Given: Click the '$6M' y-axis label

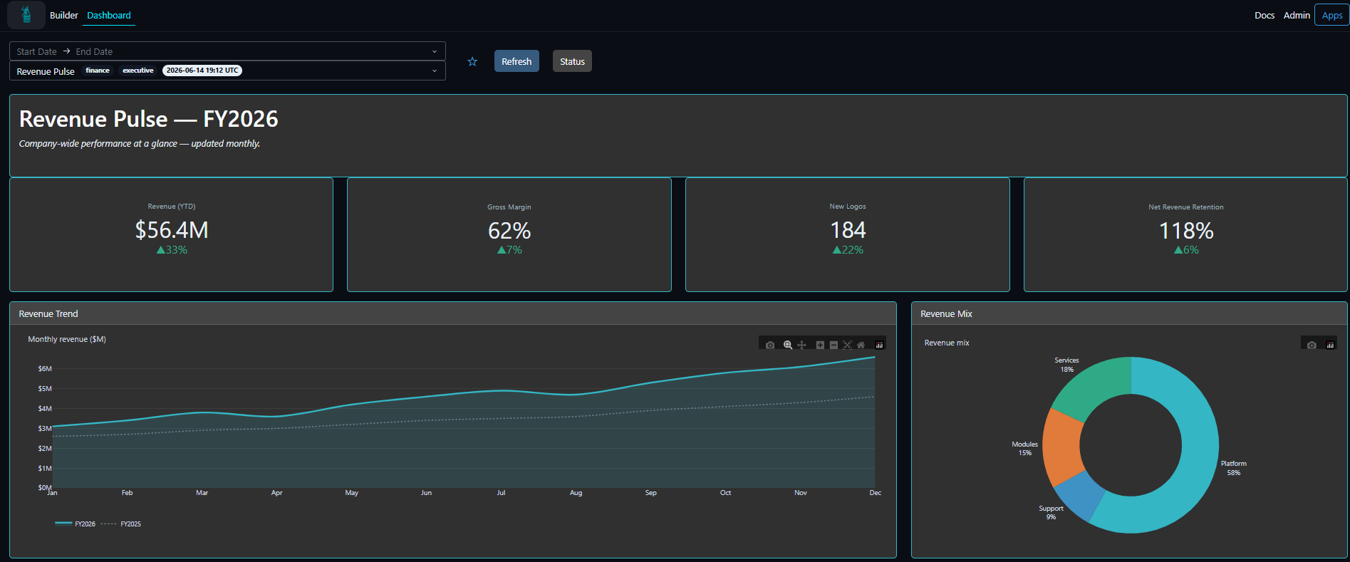Looking at the screenshot, I should coord(45,368).
